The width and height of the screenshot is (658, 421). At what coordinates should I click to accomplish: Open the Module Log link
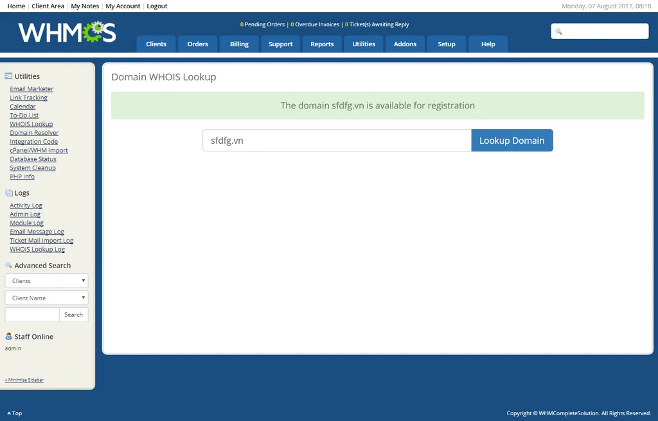pyautogui.click(x=26, y=223)
